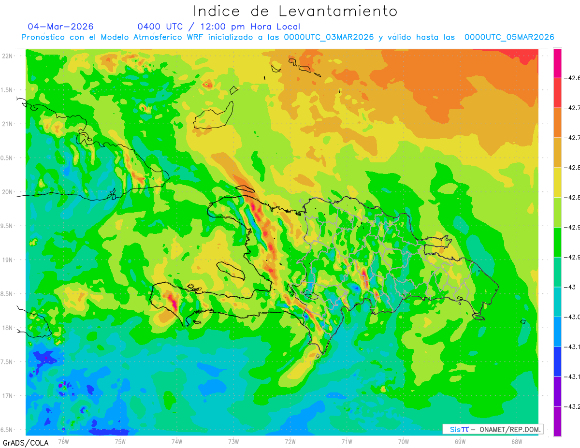Screen dimensions: 580x448
Task: Click the "68W" longitude label
Action: tap(516, 442)
